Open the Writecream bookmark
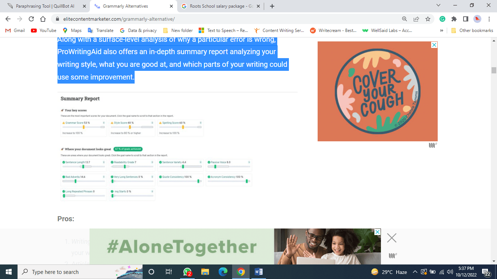497x279 pixels. 333,31
